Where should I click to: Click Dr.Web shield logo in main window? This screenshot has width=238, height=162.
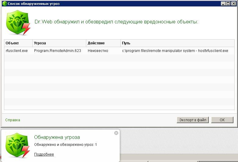point(18,22)
